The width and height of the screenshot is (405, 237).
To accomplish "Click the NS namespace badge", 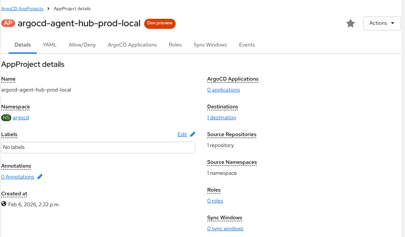I will pyautogui.click(x=6, y=118).
